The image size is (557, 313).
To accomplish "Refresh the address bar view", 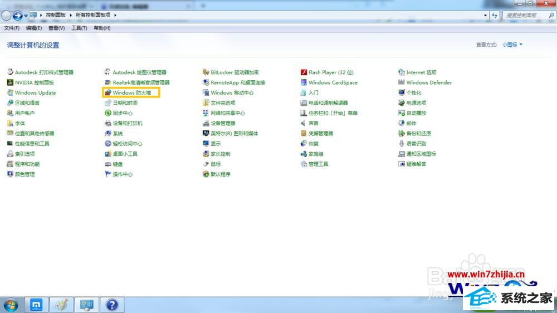I will point(495,15).
